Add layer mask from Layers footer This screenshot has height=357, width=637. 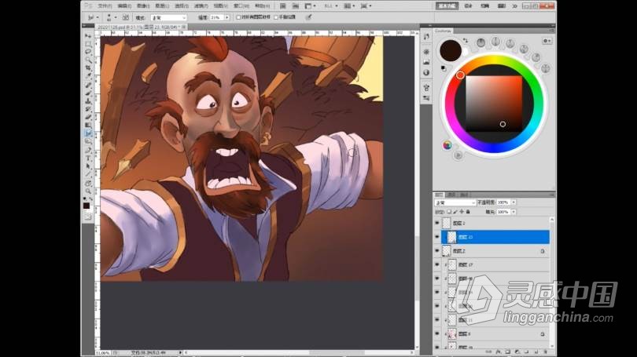pos(508,352)
